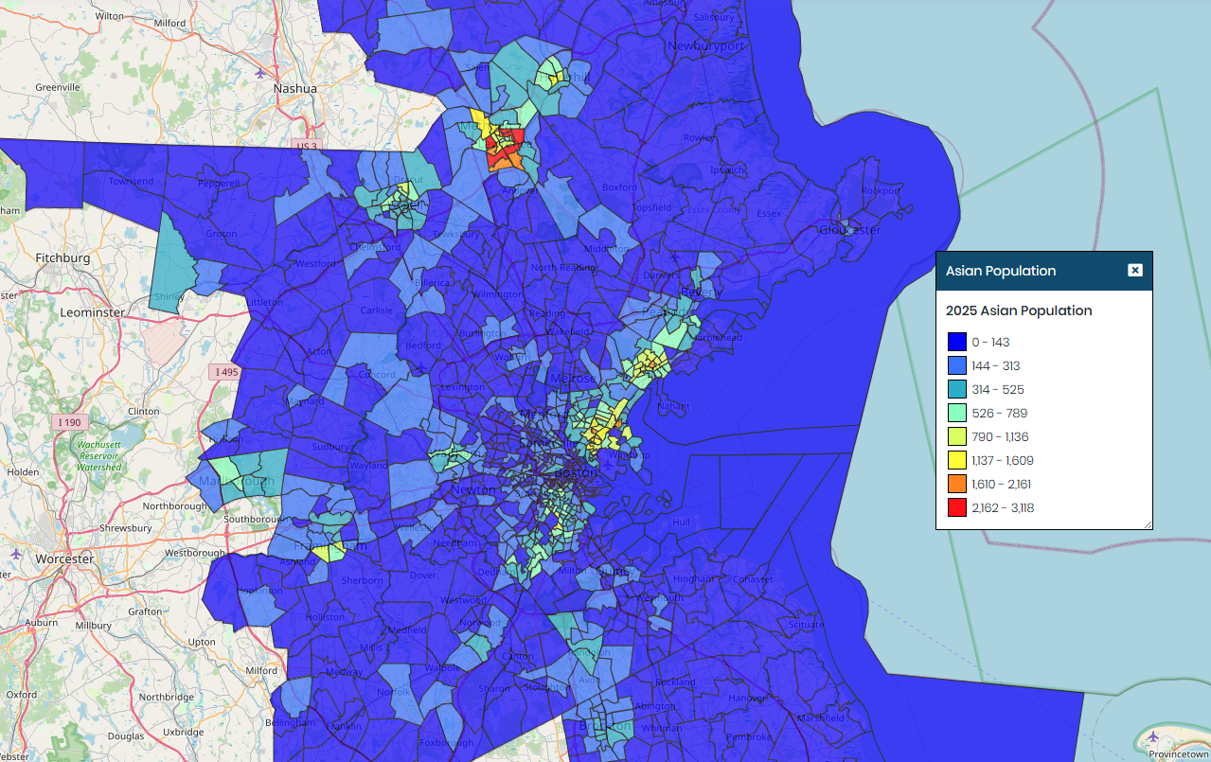Click the Fitchburg city label
This screenshot has width=1211, height=762.
point(62,257)
